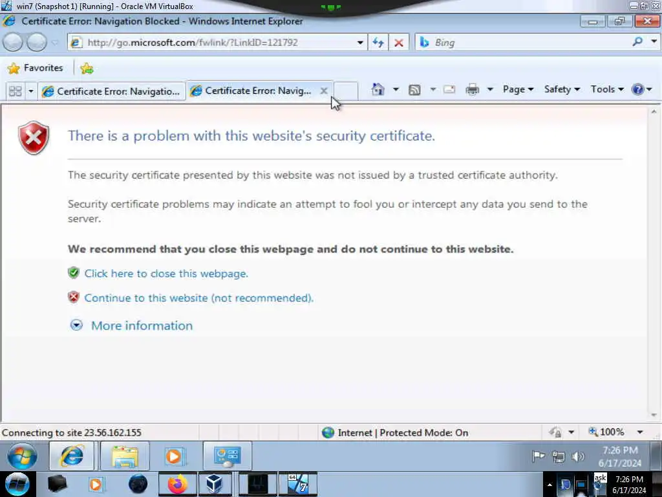The width and height of the screenshot is (662, 497).
Task: Click the host Start button
Action: (17, 484)
